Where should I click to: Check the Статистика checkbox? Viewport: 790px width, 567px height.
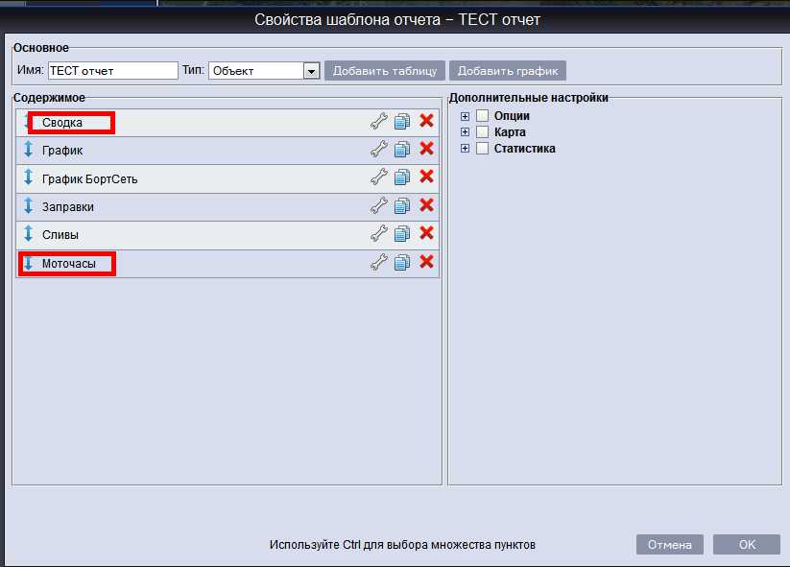482,148
